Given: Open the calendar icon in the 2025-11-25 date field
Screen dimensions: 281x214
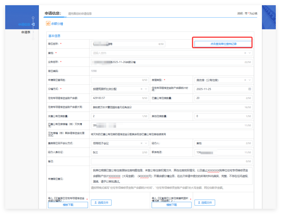Looking at the screenshot, I should click(250, 89).
